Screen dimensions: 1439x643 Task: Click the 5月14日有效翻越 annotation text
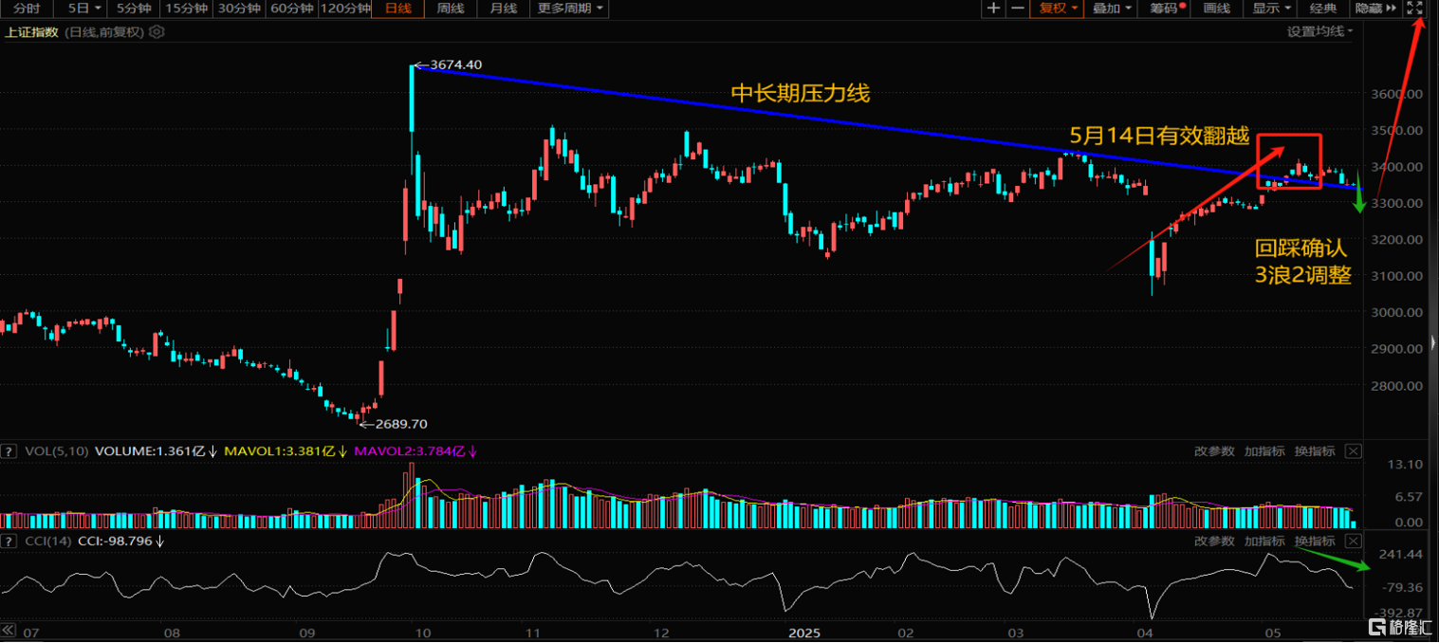click(x=1158, y=135)
